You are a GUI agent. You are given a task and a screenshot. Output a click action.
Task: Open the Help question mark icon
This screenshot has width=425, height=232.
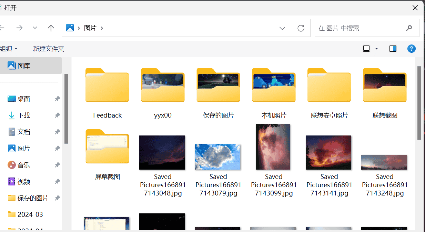point(411,48)
